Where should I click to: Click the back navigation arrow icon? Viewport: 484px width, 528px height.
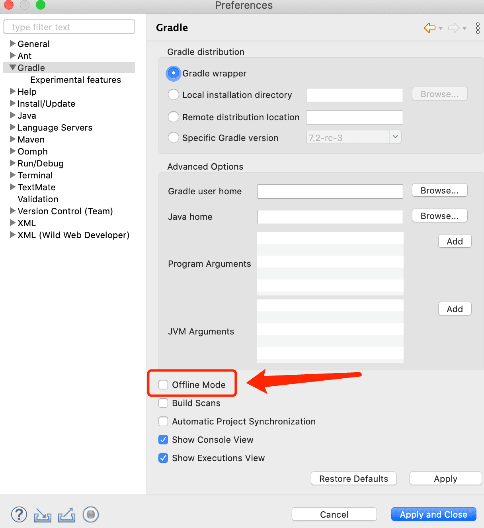click(430, 28)
